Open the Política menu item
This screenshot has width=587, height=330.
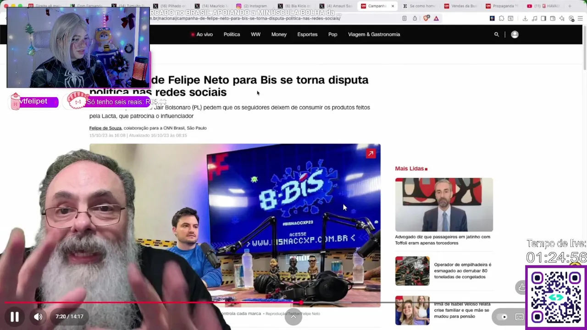point(232,34)
